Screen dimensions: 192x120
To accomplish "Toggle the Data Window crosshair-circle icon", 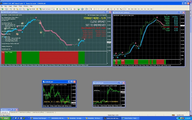I will point(14,9).
